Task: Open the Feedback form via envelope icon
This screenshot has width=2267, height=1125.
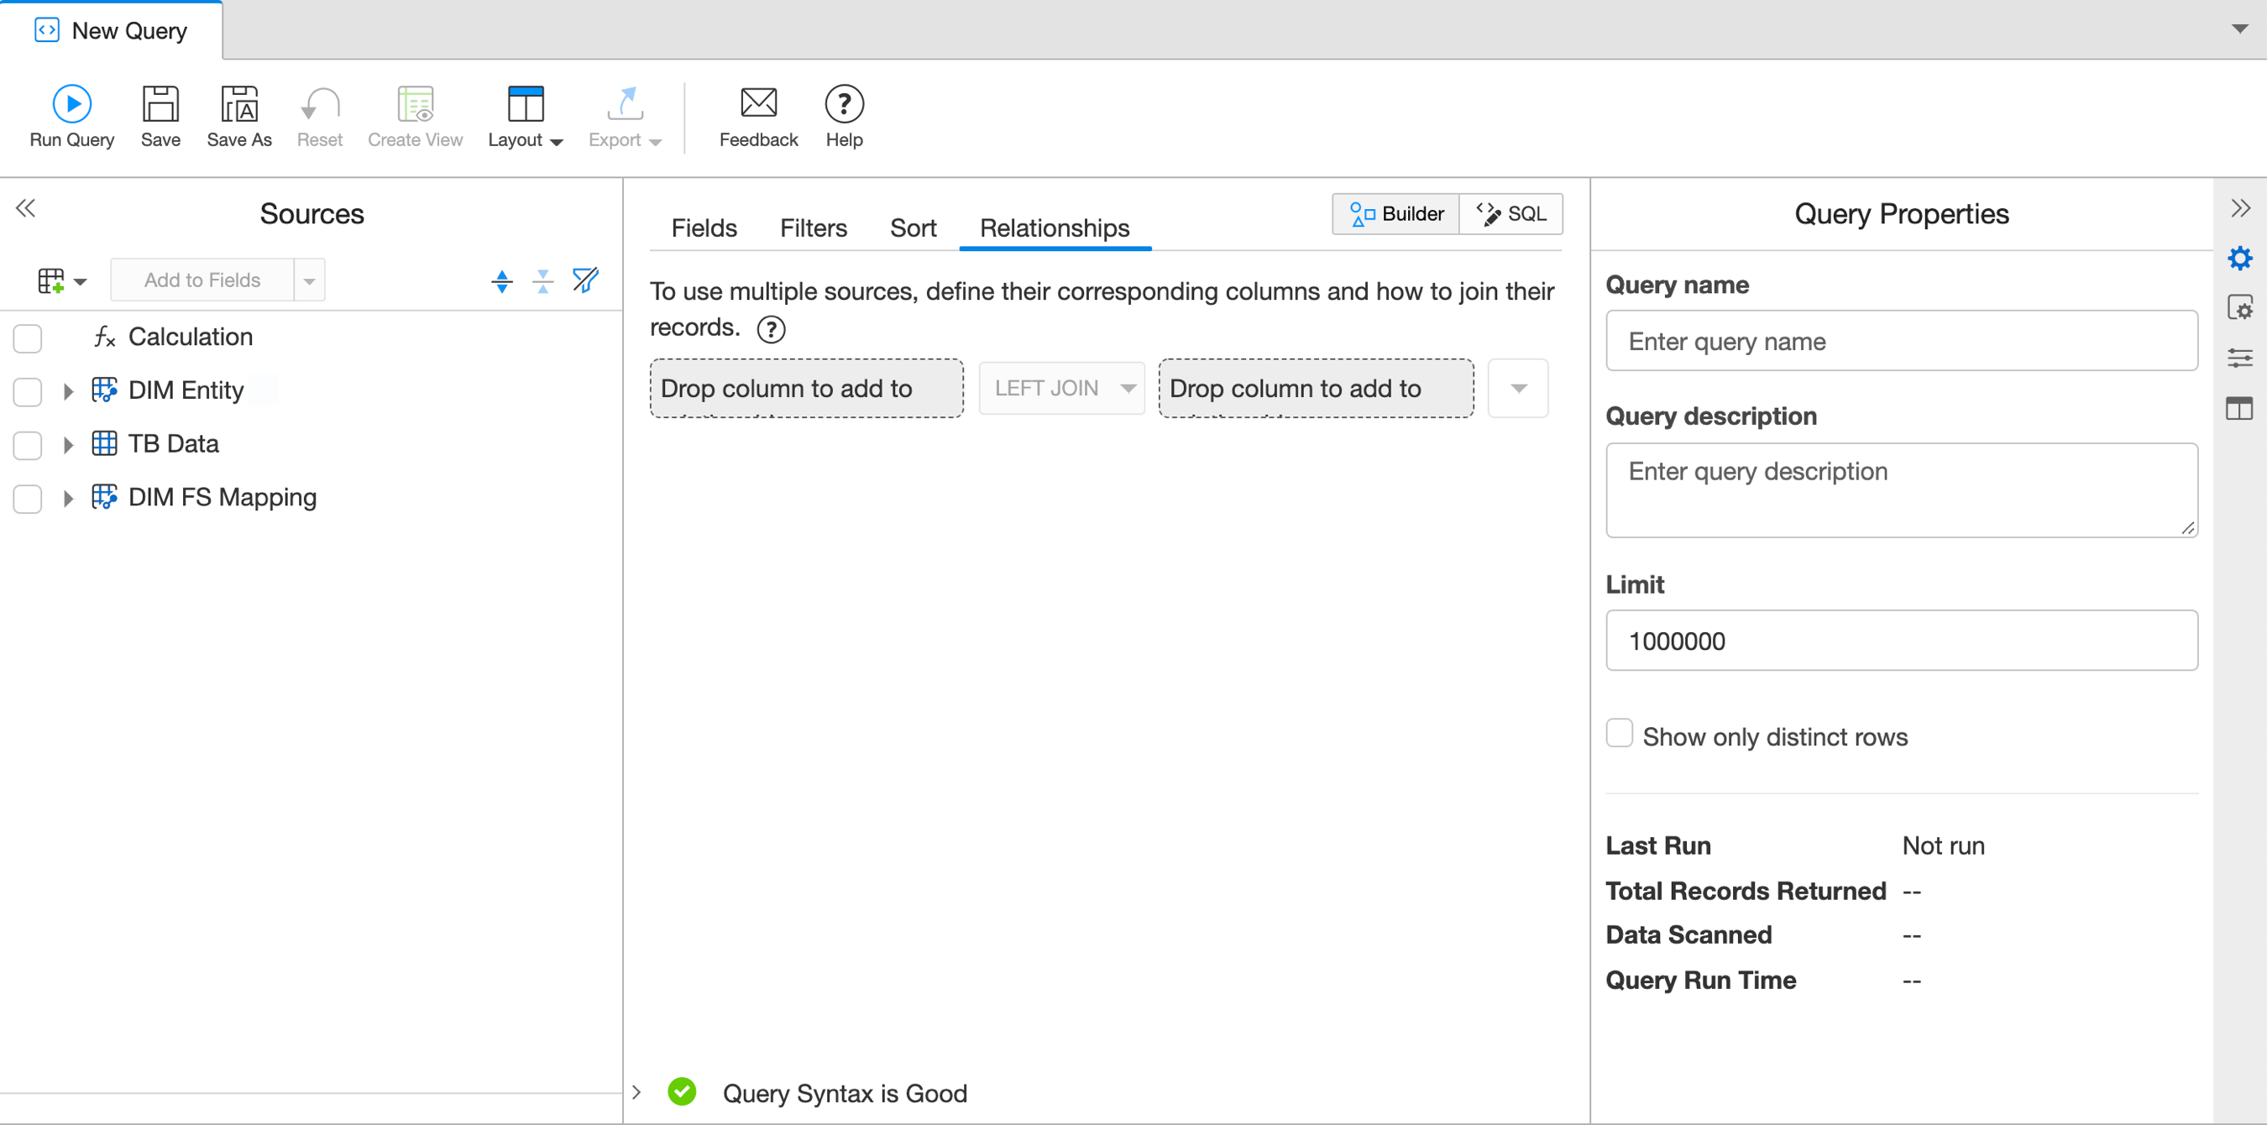Action: (x=757, y=104)
